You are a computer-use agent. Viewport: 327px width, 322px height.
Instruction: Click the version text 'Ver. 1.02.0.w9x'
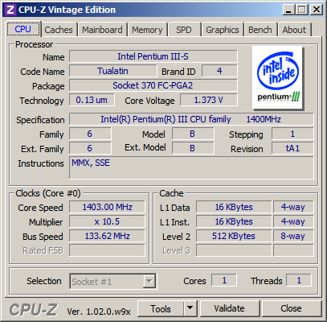(x=99, y=312)
